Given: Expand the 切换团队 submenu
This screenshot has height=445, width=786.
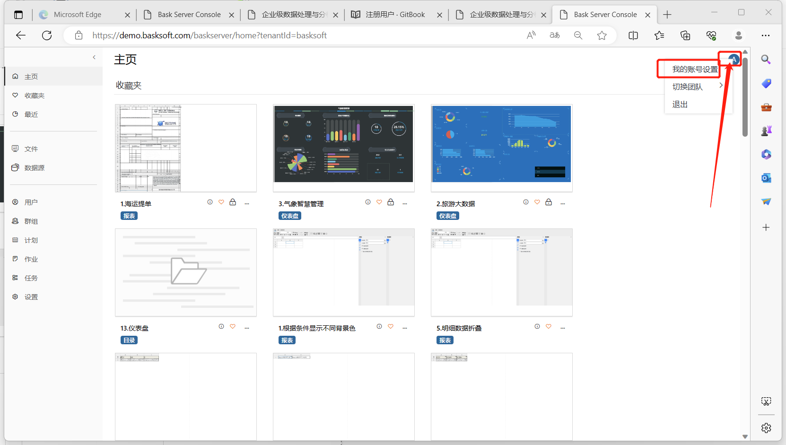Looking at the screenshot, I should pyautogui.click(x=699, y=87).
